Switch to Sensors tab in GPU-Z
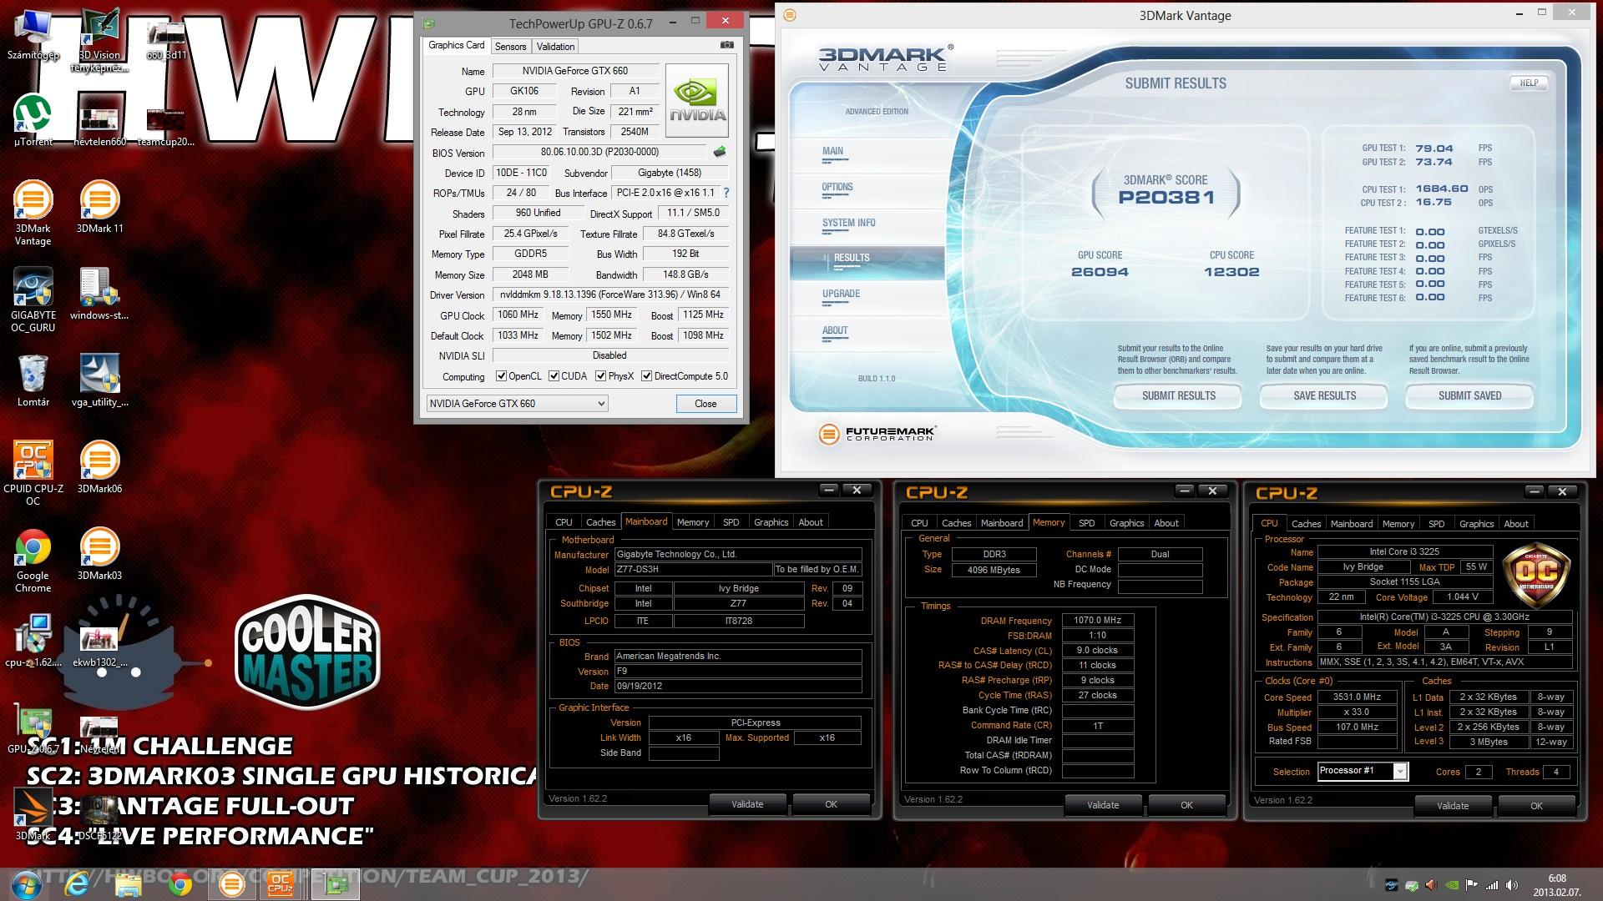Viewport: 1603px width, 901px height. click(510, 47)
